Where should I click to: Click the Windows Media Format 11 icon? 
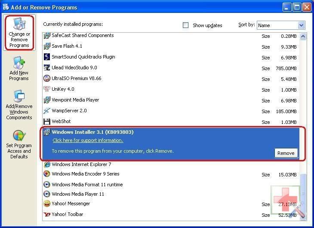click(47, 184)
